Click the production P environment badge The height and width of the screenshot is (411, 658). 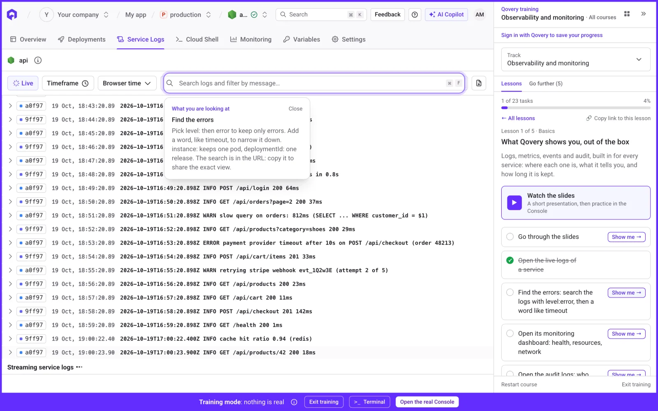[163, 15]
